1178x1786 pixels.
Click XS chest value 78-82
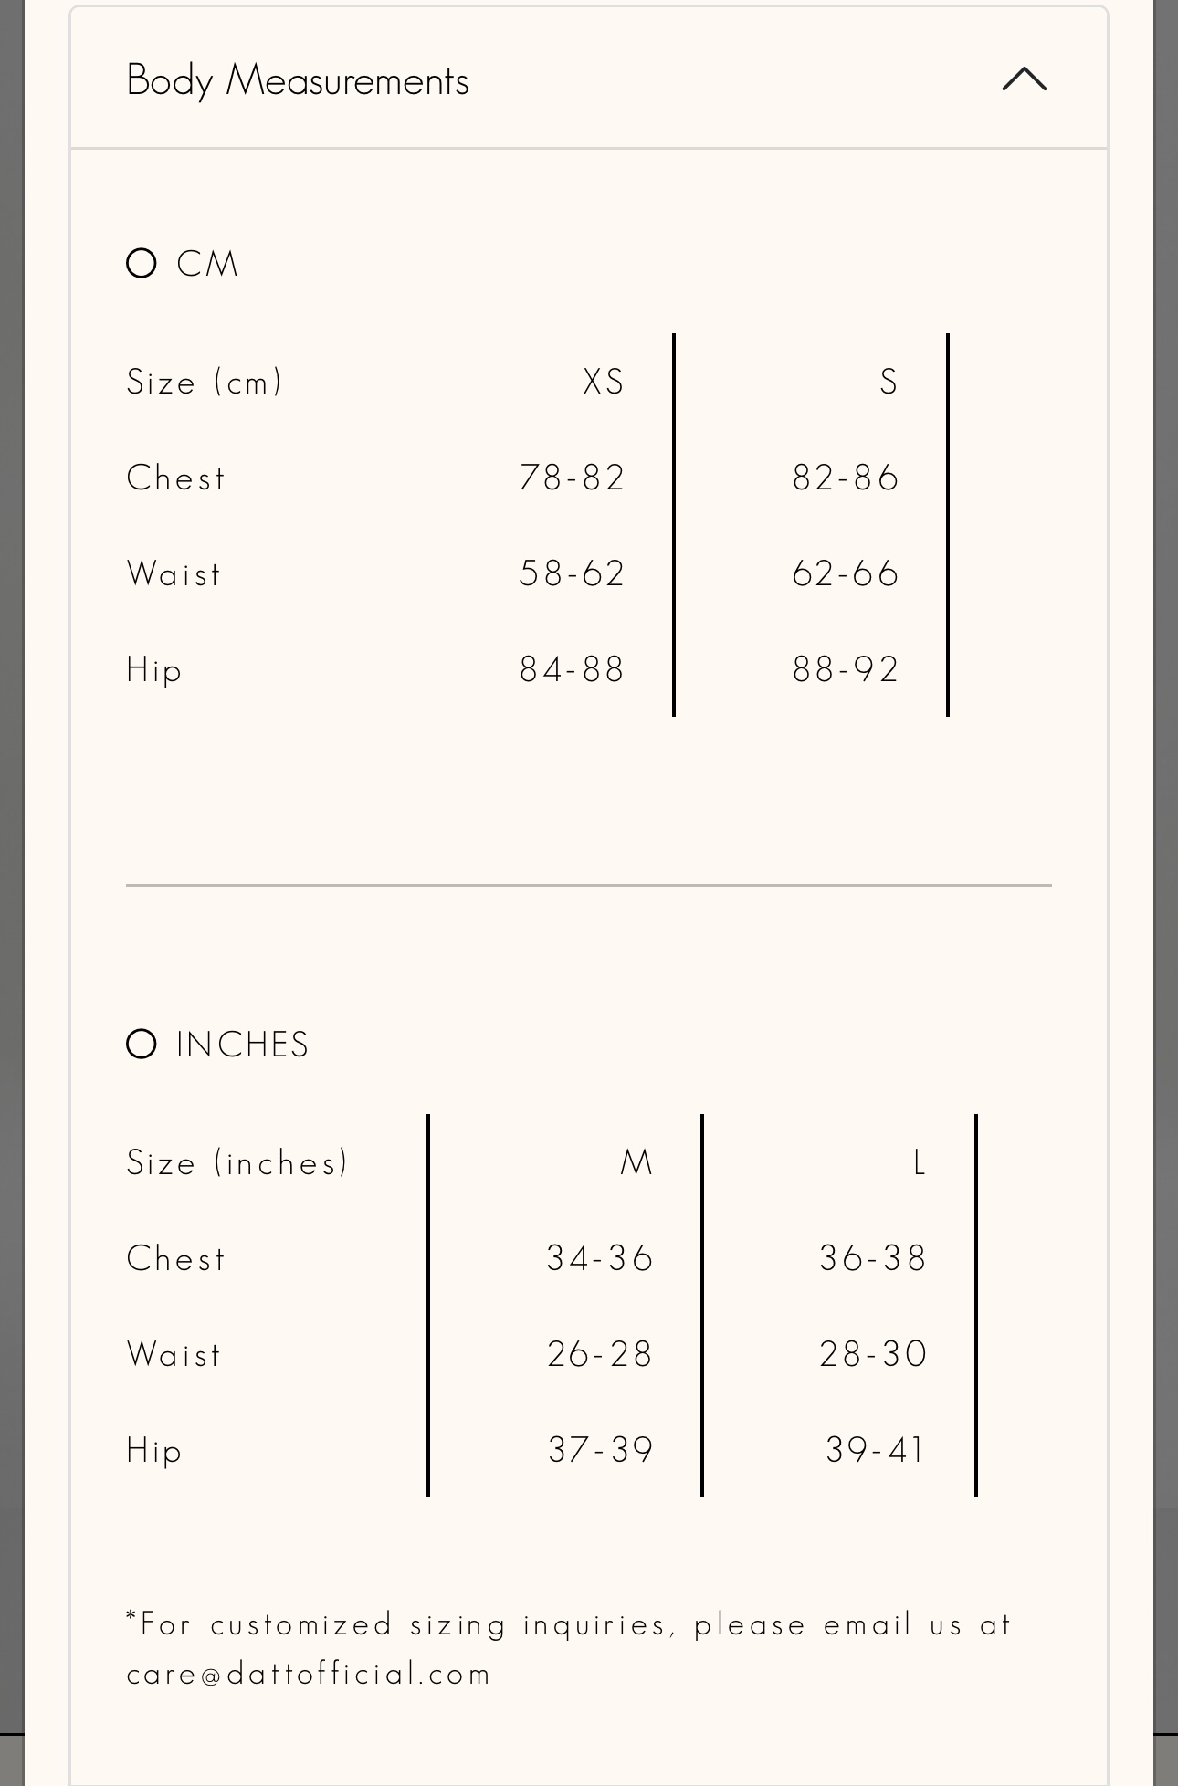tap(572, 478)
